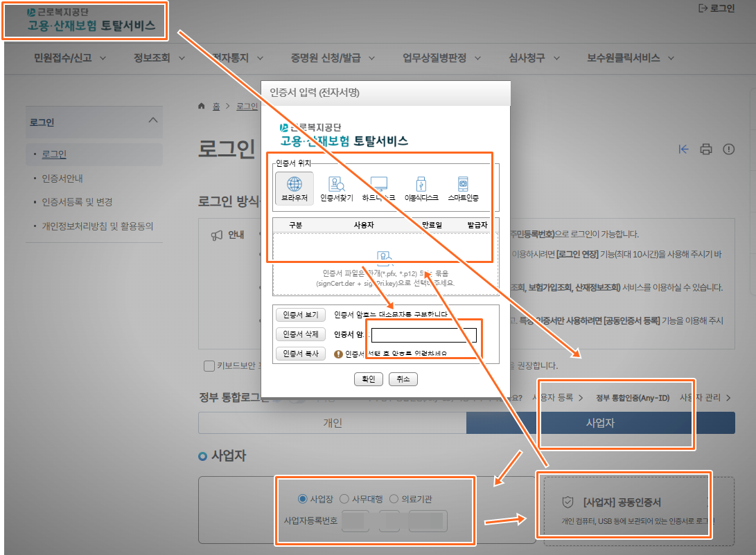
Task: Select the 브라우저 certificate location icon
Action: tap(294, 188)
